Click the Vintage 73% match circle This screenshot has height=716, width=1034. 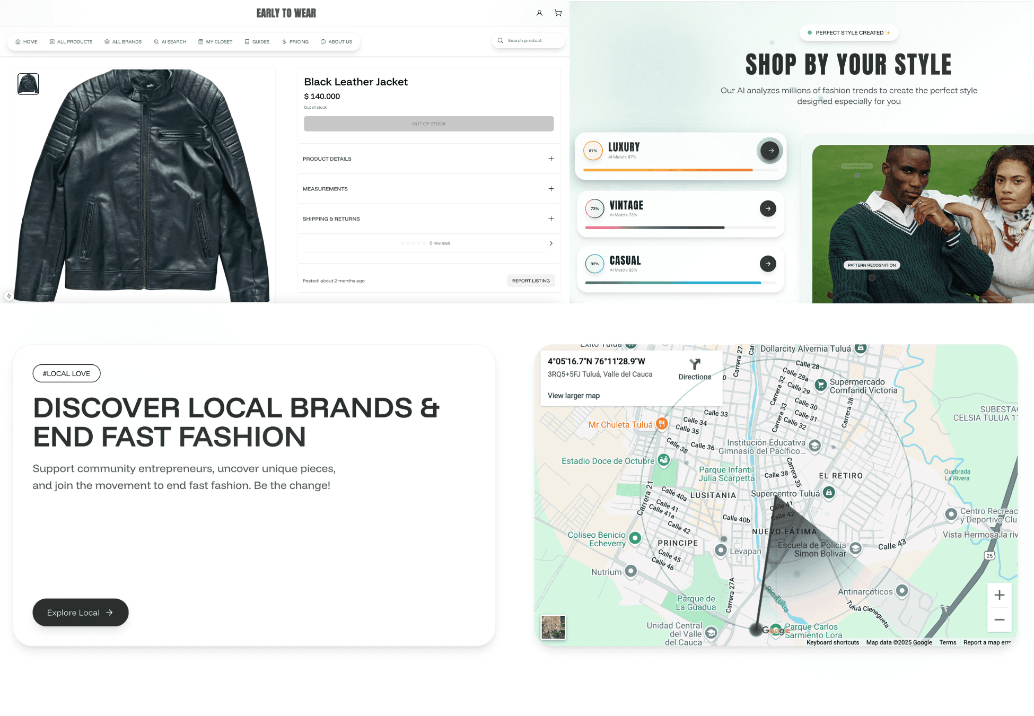click(x=595, y=208)
